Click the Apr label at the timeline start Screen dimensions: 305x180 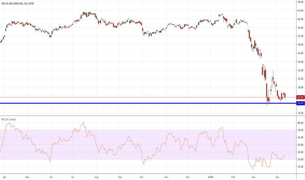pyautogui.click(x=5, y=177)
